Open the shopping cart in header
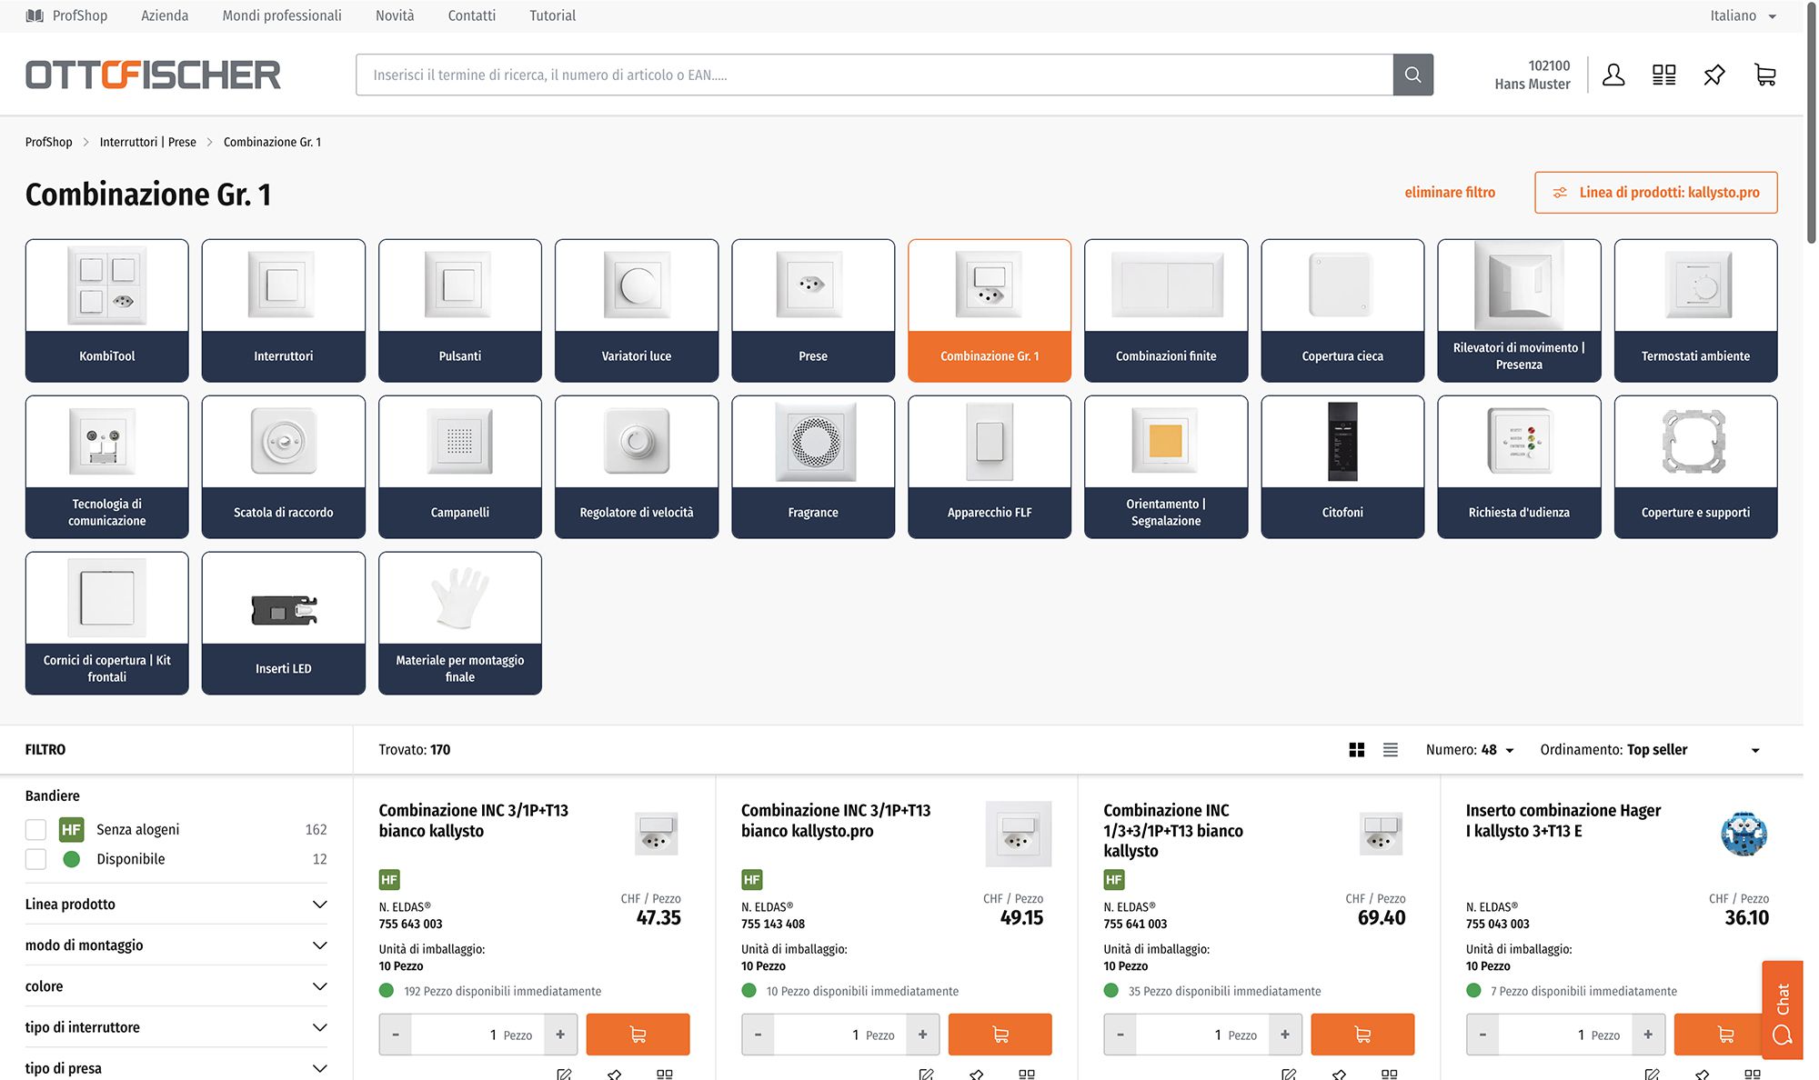Viewport: 1819px width, 1080px height. (1764, 75)
